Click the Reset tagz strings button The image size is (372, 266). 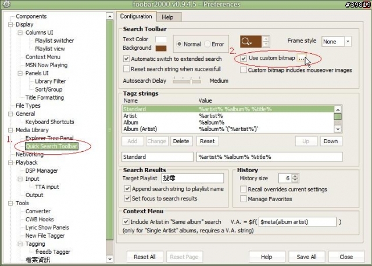(x=208, y=141)
